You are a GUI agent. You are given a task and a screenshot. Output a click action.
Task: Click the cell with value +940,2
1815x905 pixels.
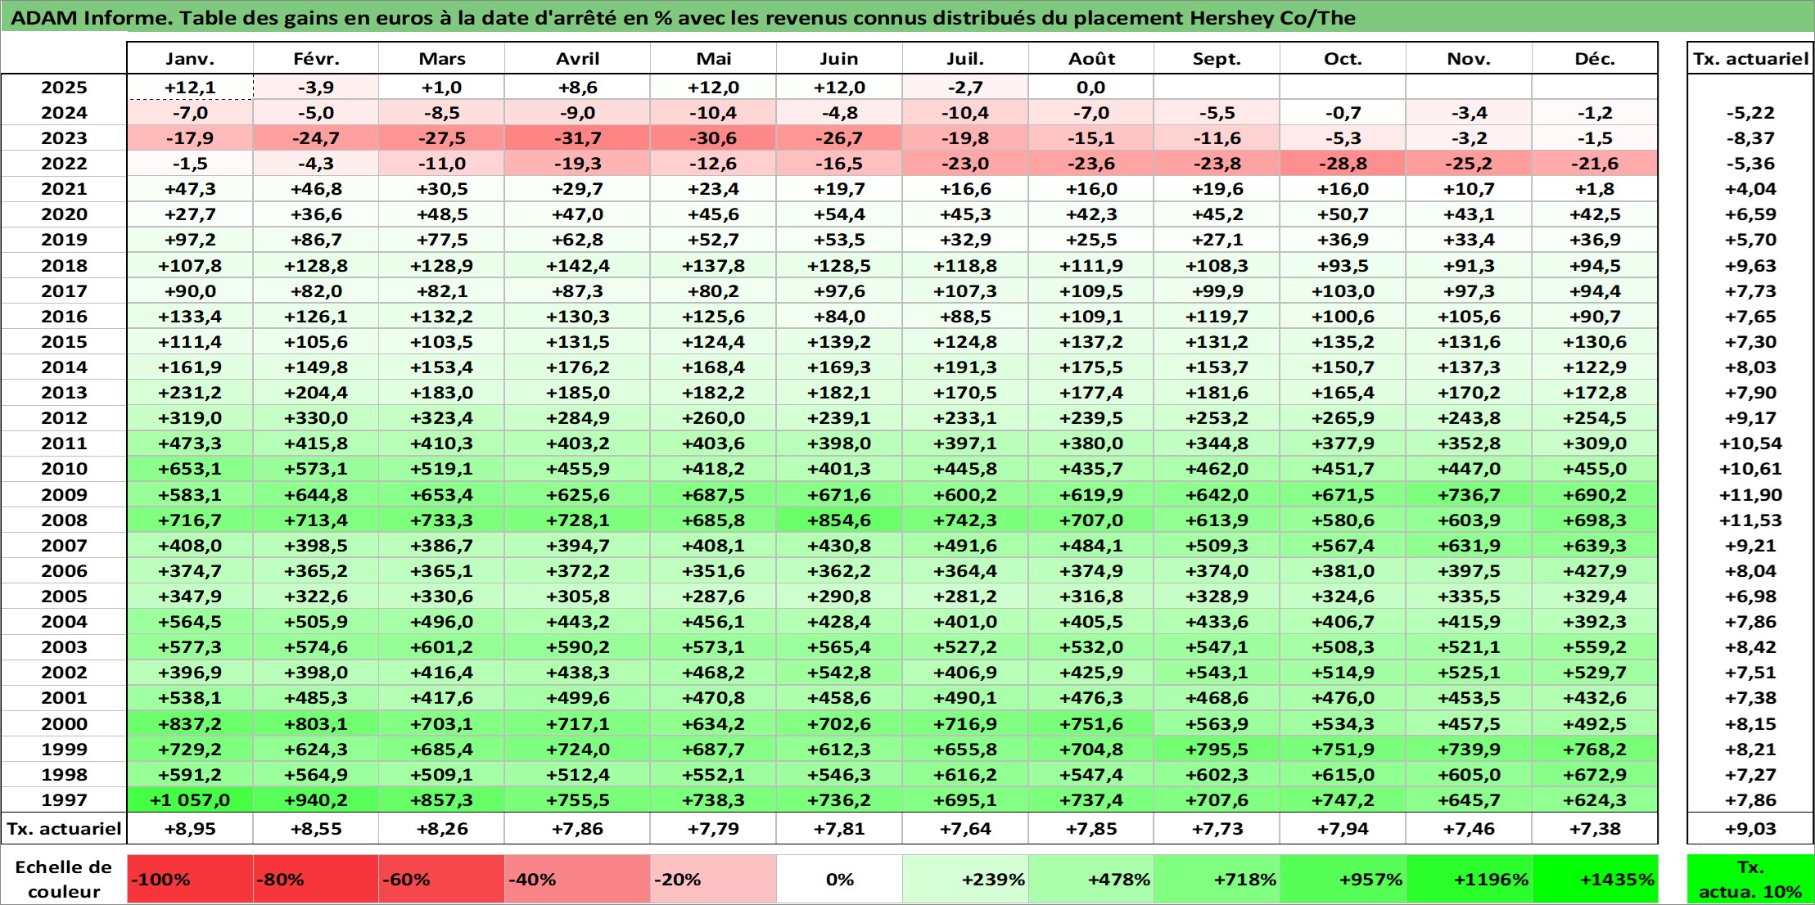tap(316, 800)
